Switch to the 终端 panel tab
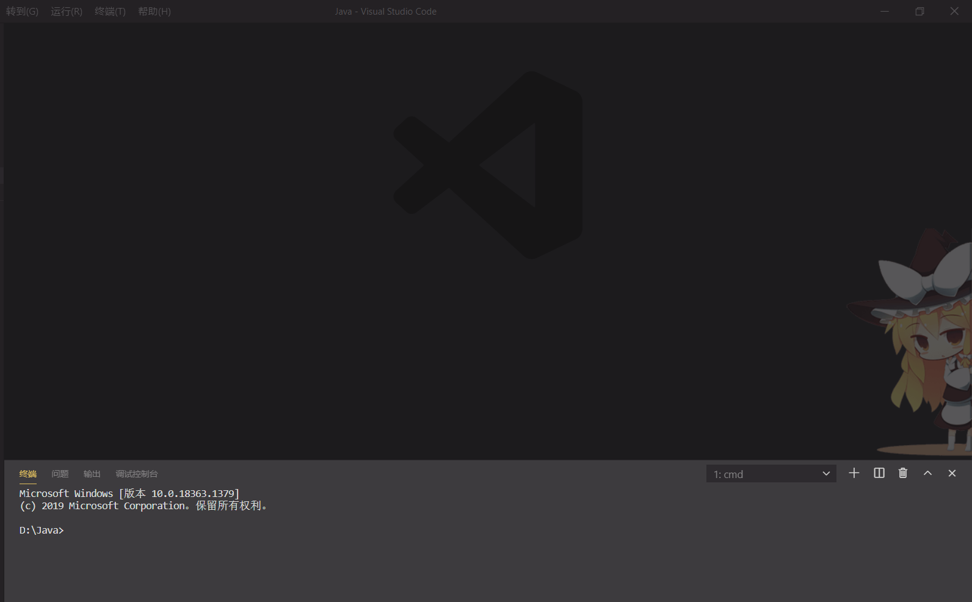 point(28,474)
